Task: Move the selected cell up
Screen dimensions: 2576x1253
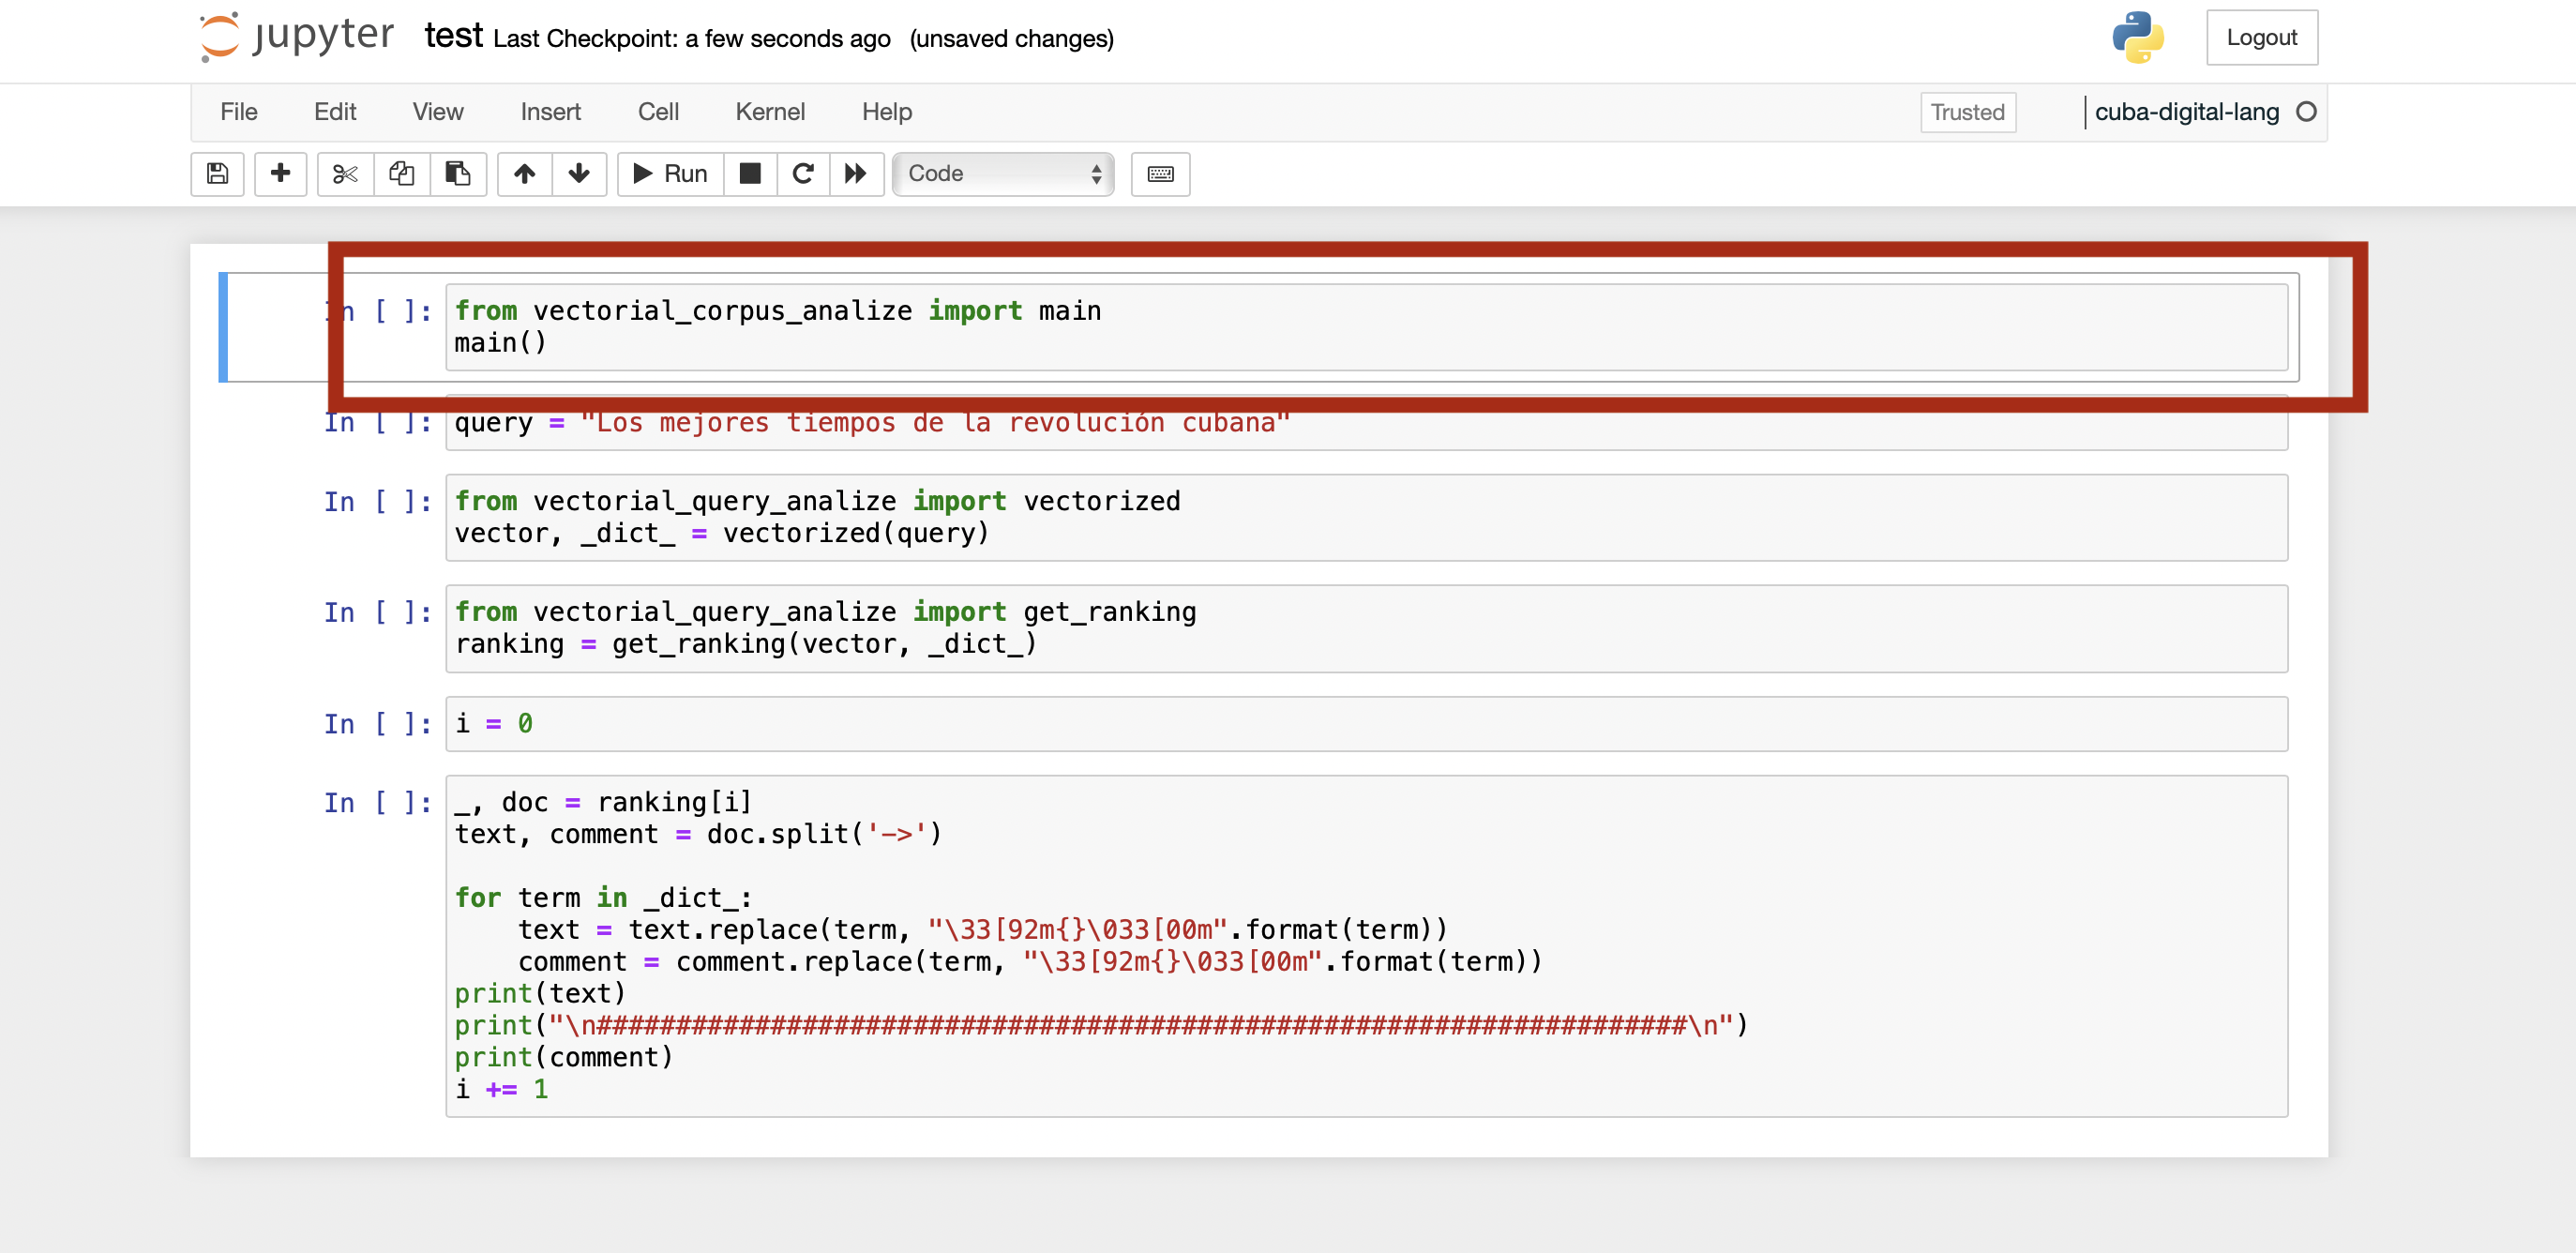Action: [524, 174]
